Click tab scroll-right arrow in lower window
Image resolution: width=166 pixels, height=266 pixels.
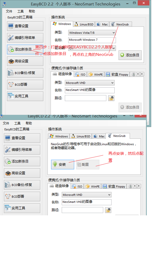[x=139, y=186]
